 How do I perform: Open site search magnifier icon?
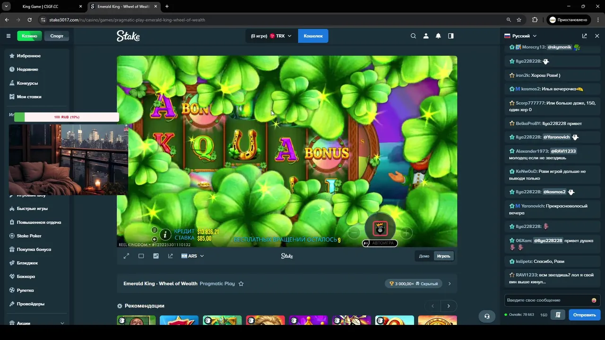pos(413,36)
